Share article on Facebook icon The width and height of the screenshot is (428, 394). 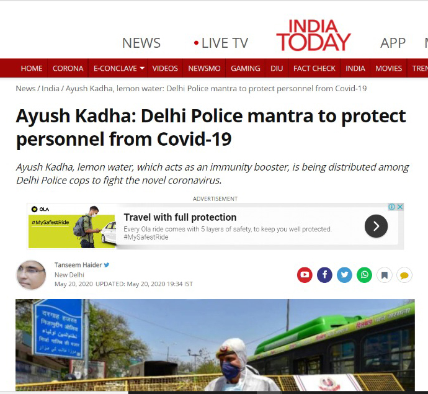324,275
